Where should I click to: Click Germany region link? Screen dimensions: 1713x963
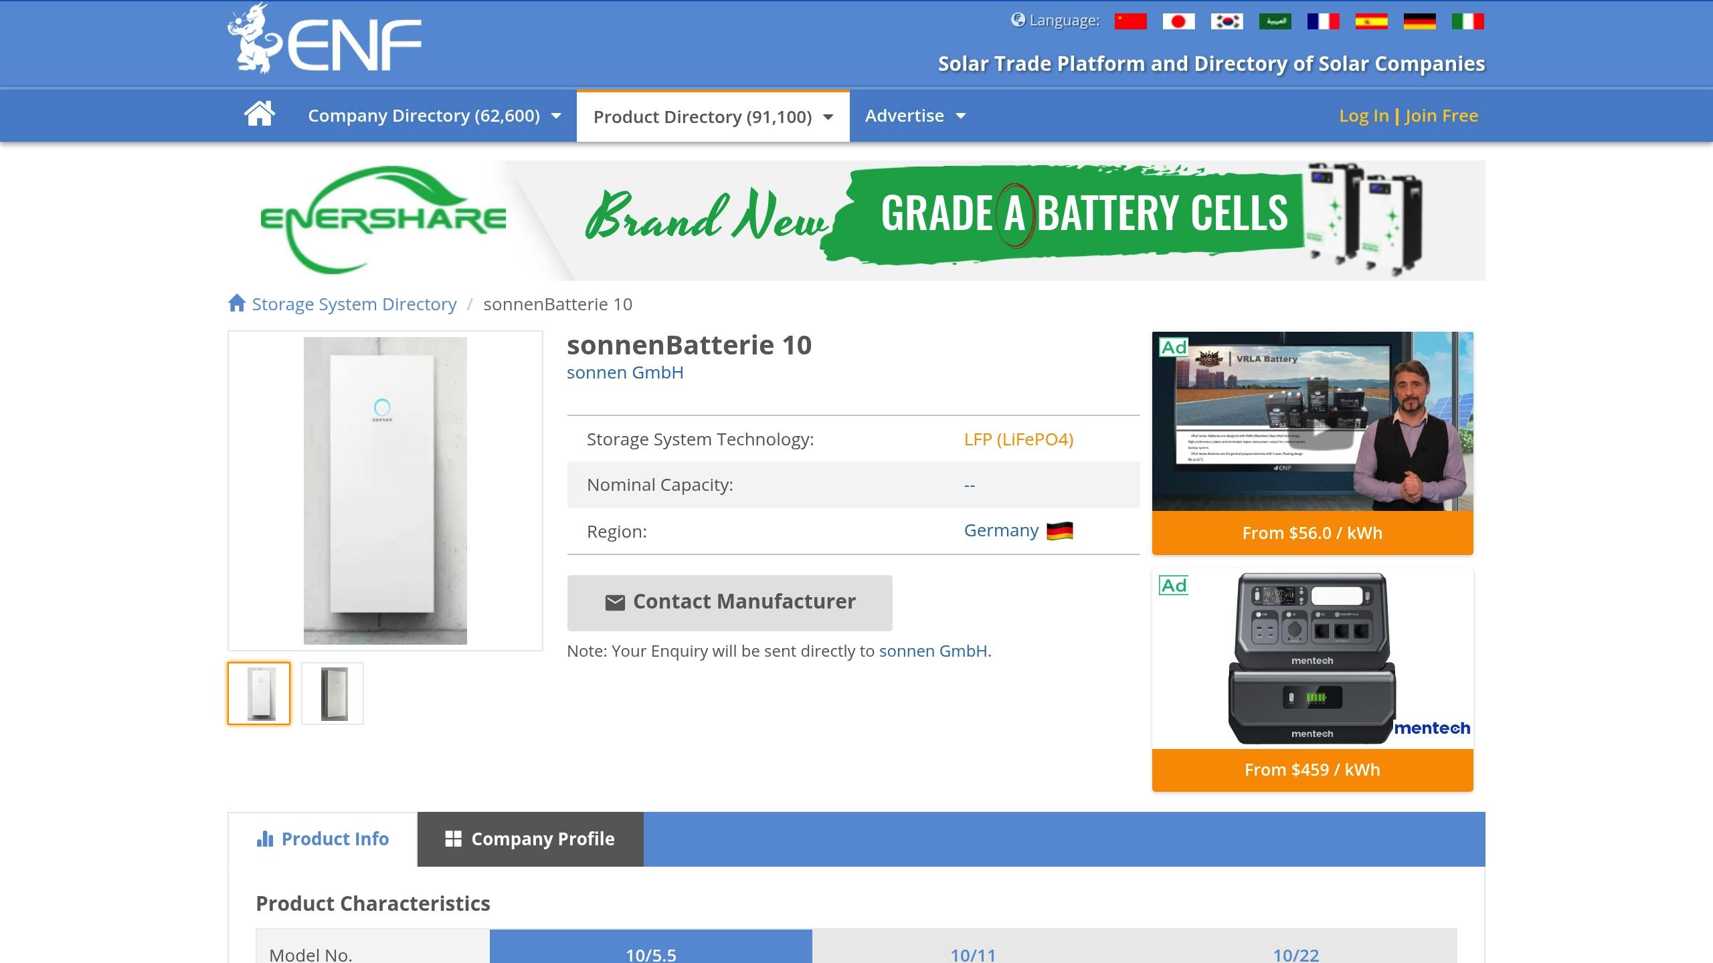[1001, 531]
